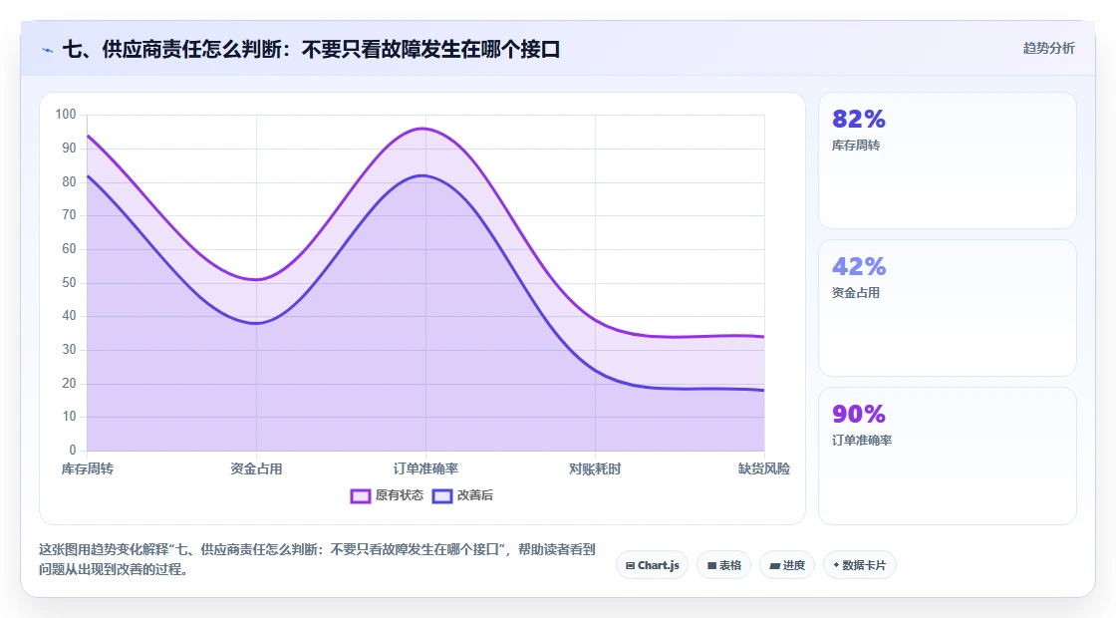This screenshot has width=1116, height=618.
Task: Click the lightning icon beside the heading
Action: pyautogui.click(x=48, y=50)
